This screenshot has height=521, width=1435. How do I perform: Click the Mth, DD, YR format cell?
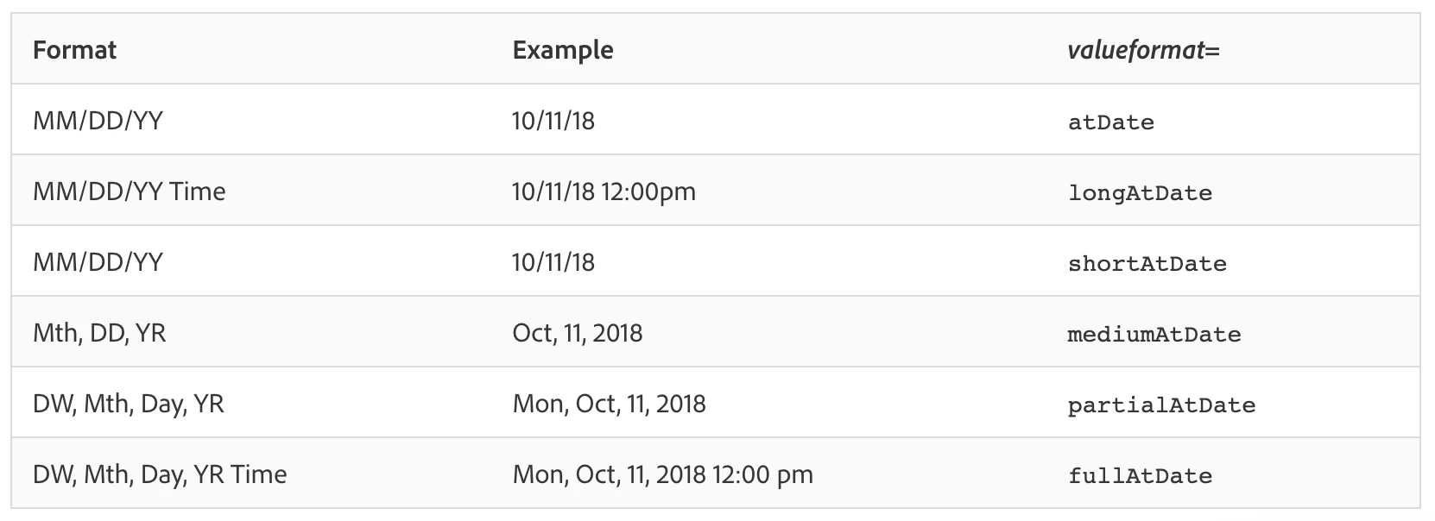[x=99, y=333]
